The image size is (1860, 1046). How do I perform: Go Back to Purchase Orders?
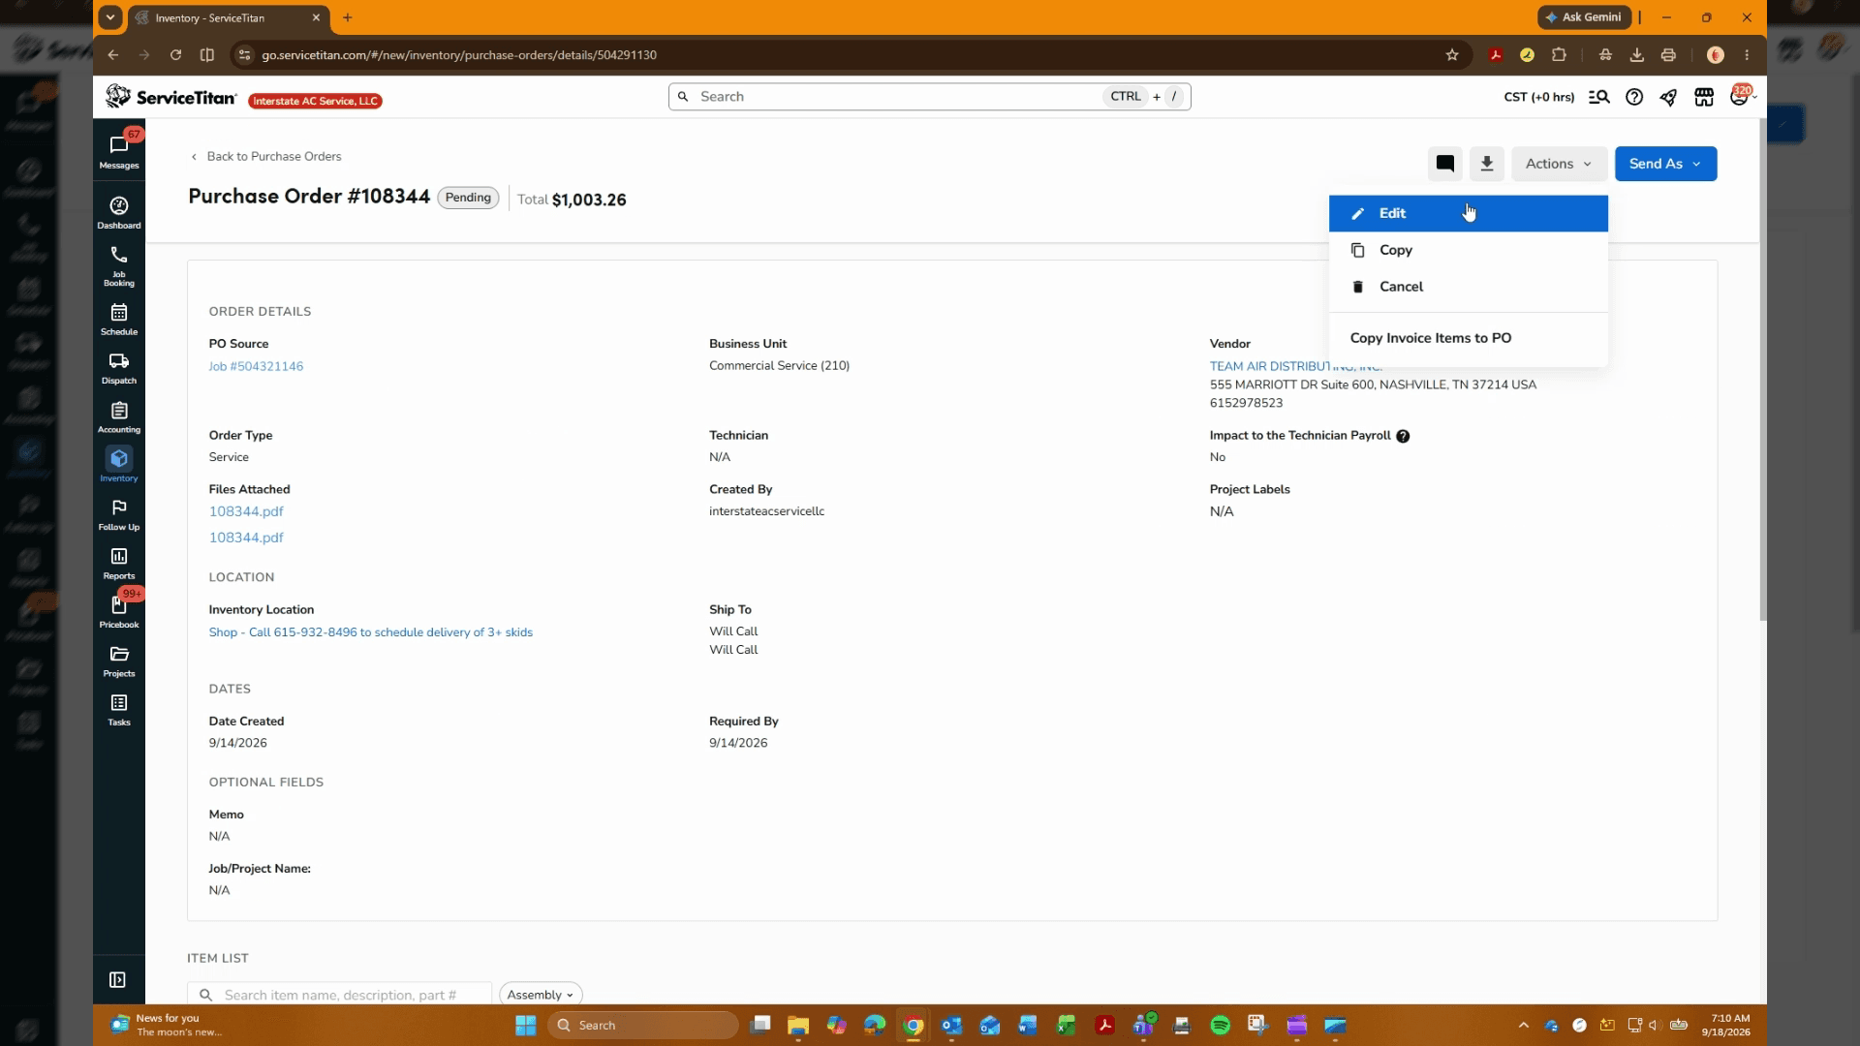pos(265,156)
